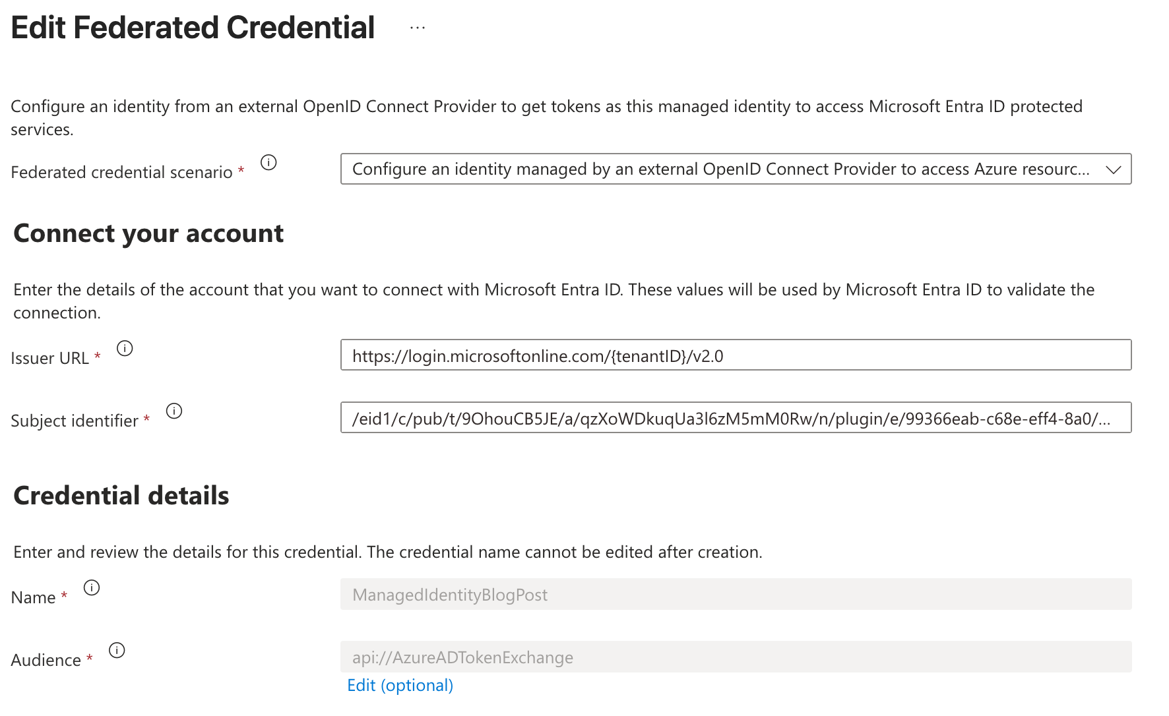Open the ellipsis menu beside the page title
Image resolution: width=1169 pixels, height=716 pixels.
[417, 28]
